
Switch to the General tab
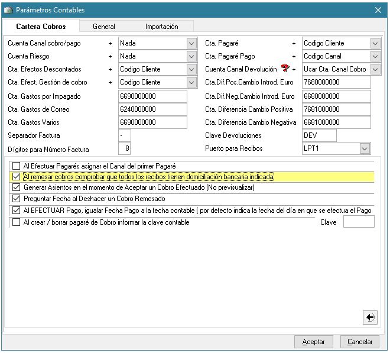click(x=104, y=27)
